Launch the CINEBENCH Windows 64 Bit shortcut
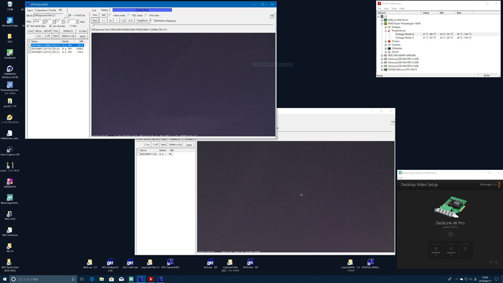This screenshot has height=283, width=503. click(10, 72)
